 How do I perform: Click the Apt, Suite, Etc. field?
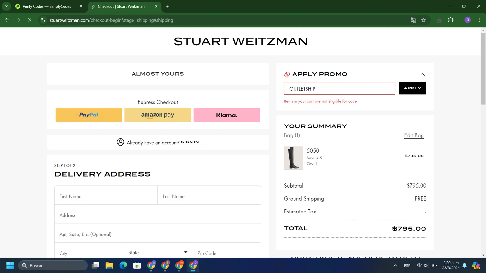coord(158,233)
